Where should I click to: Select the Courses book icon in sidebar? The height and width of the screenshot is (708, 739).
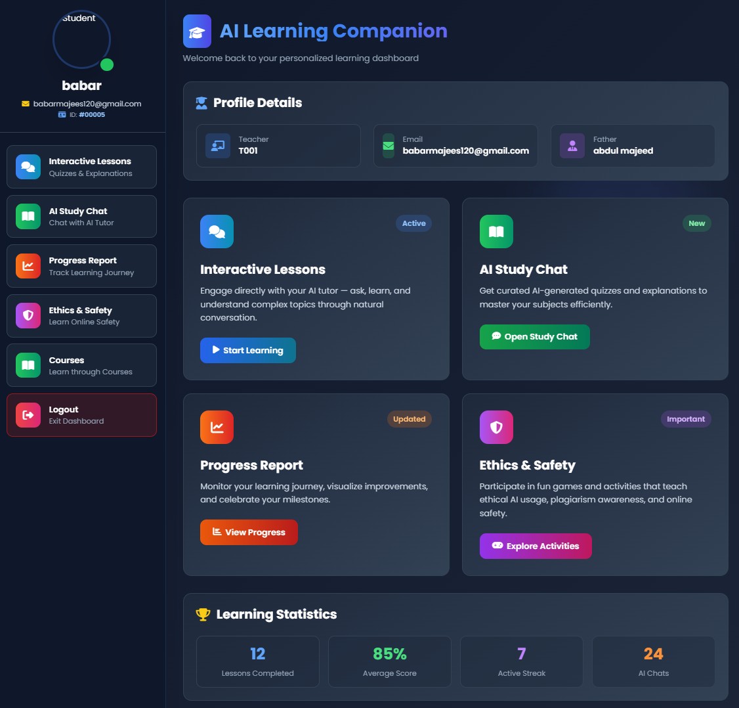28,365
